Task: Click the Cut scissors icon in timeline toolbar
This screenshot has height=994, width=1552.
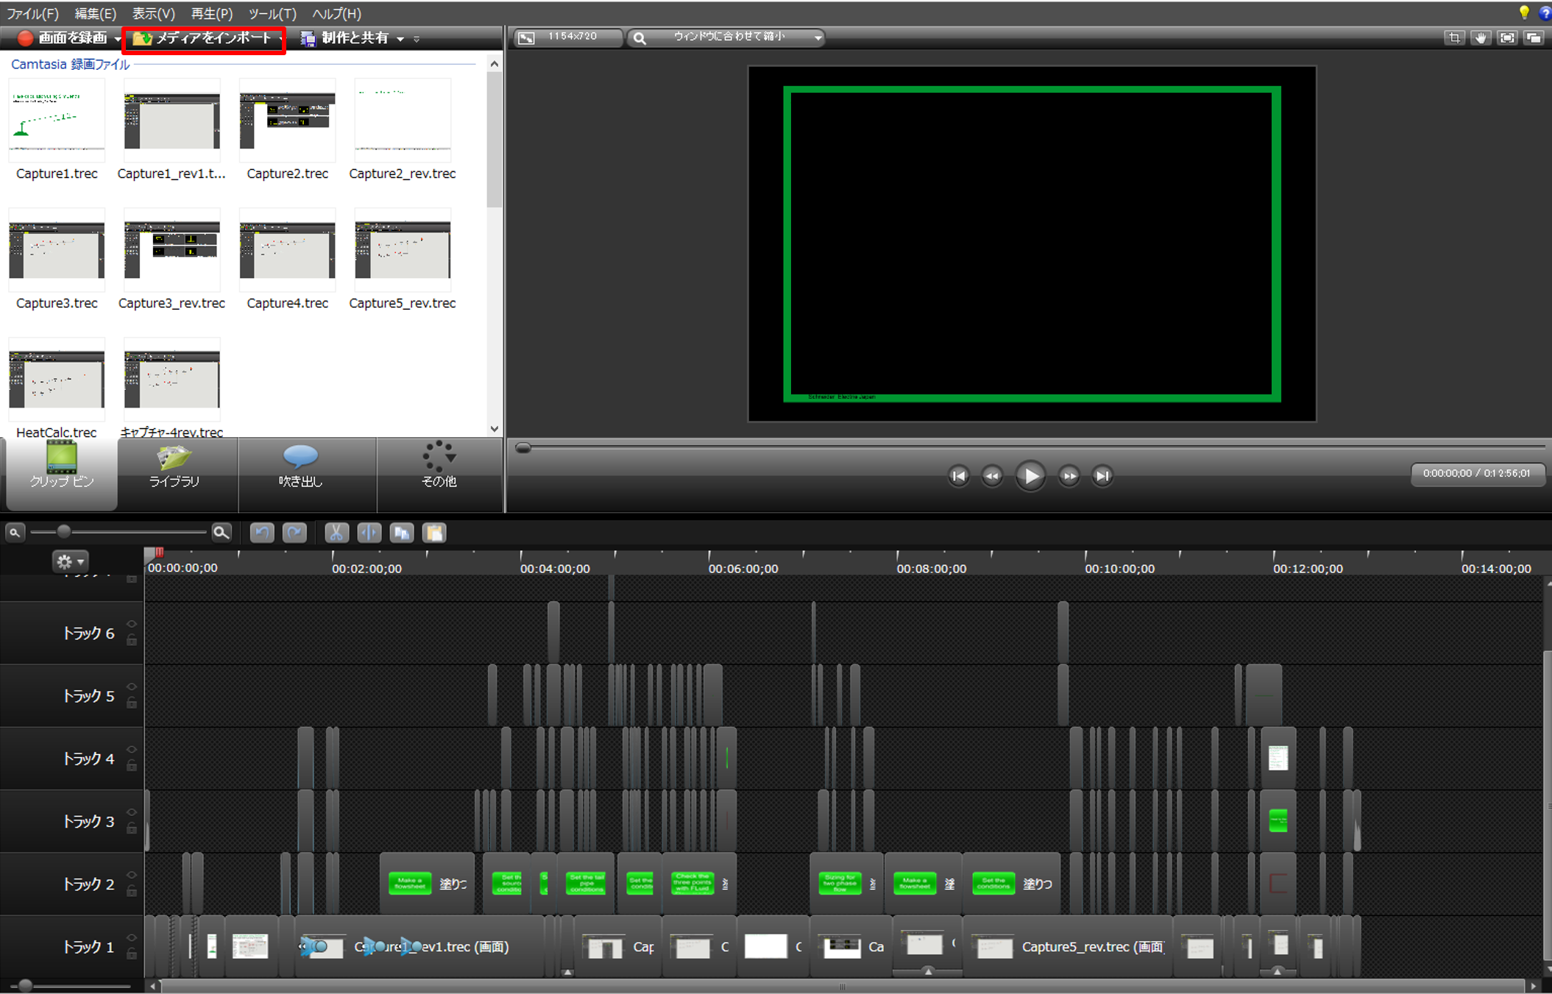Action: pyautogui.click(x=336, y=533)
